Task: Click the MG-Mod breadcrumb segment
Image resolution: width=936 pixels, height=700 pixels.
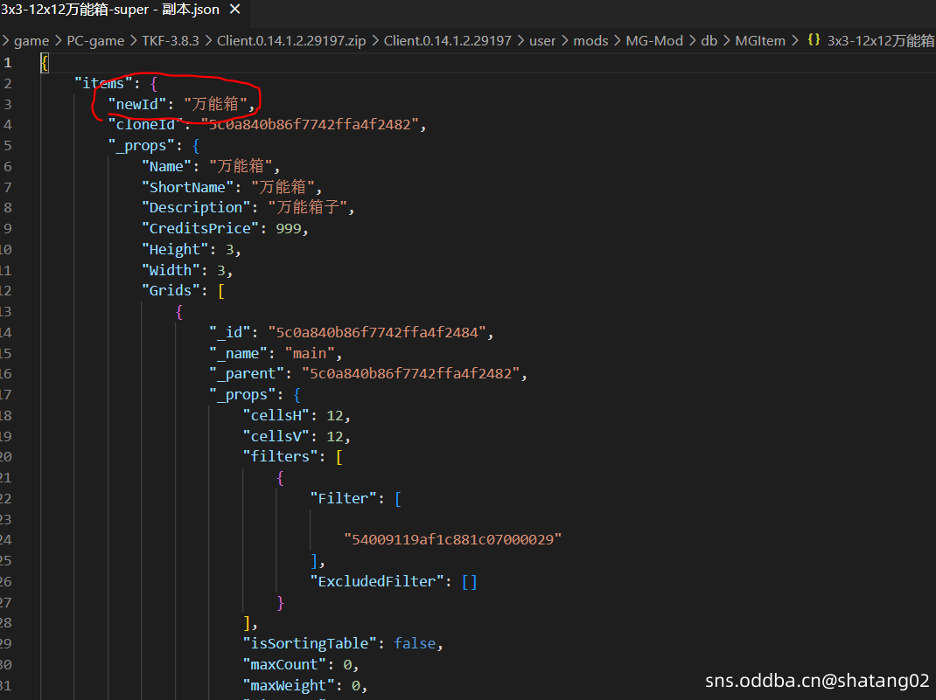Action: [x=654, y=40]
